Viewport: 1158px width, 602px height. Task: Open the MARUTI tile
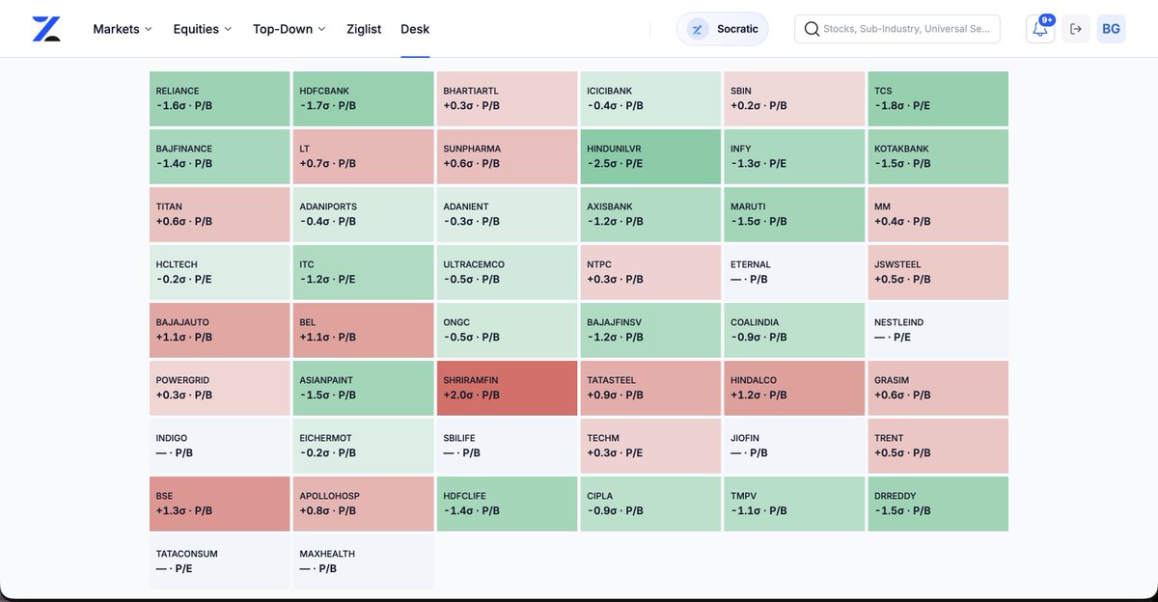[794, 214]
